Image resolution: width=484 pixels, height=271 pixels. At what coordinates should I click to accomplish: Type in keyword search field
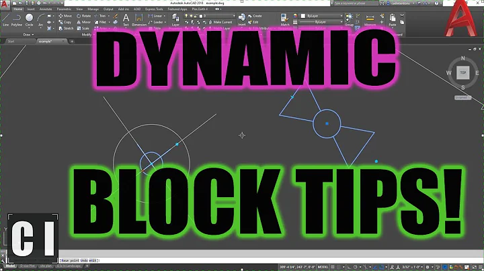(355, 3)
